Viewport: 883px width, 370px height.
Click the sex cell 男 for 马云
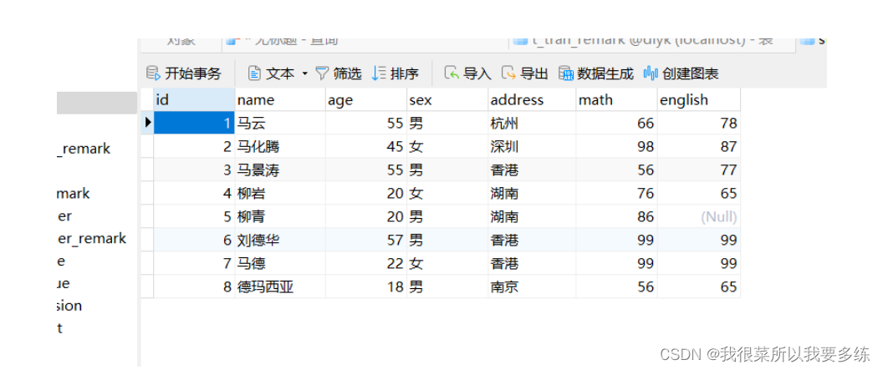(447, 123)
